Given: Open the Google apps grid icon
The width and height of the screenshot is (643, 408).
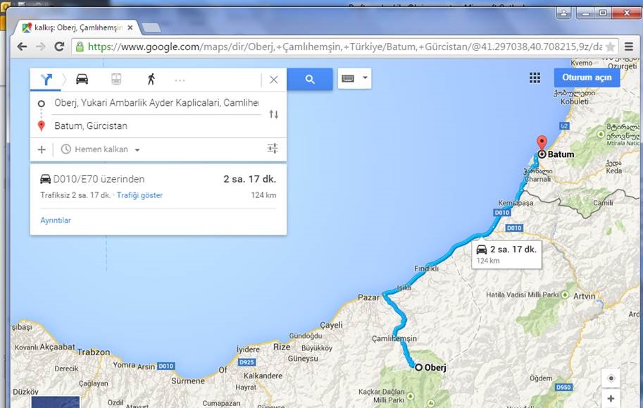Looking at the screenshot, I should point(535,78).
